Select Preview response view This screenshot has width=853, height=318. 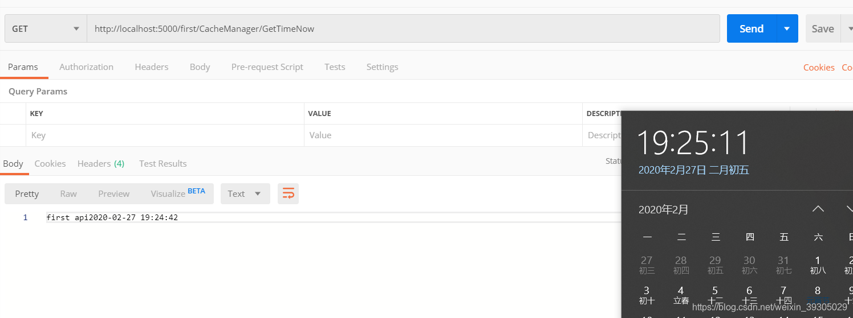click(x=114, y=193)
